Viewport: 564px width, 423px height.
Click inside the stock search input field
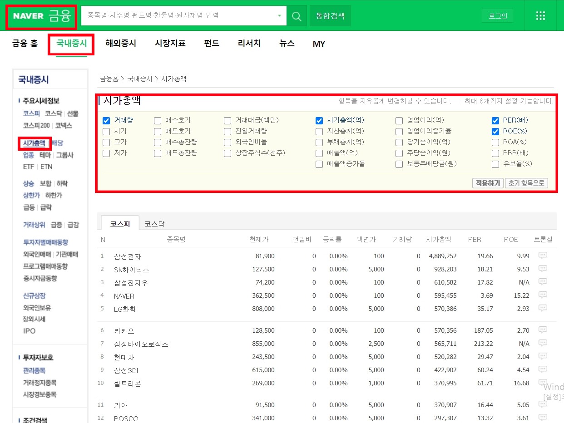pos(177,15)
